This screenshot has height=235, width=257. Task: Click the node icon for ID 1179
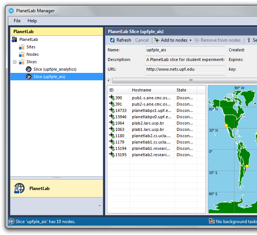[x=112, y=142]
